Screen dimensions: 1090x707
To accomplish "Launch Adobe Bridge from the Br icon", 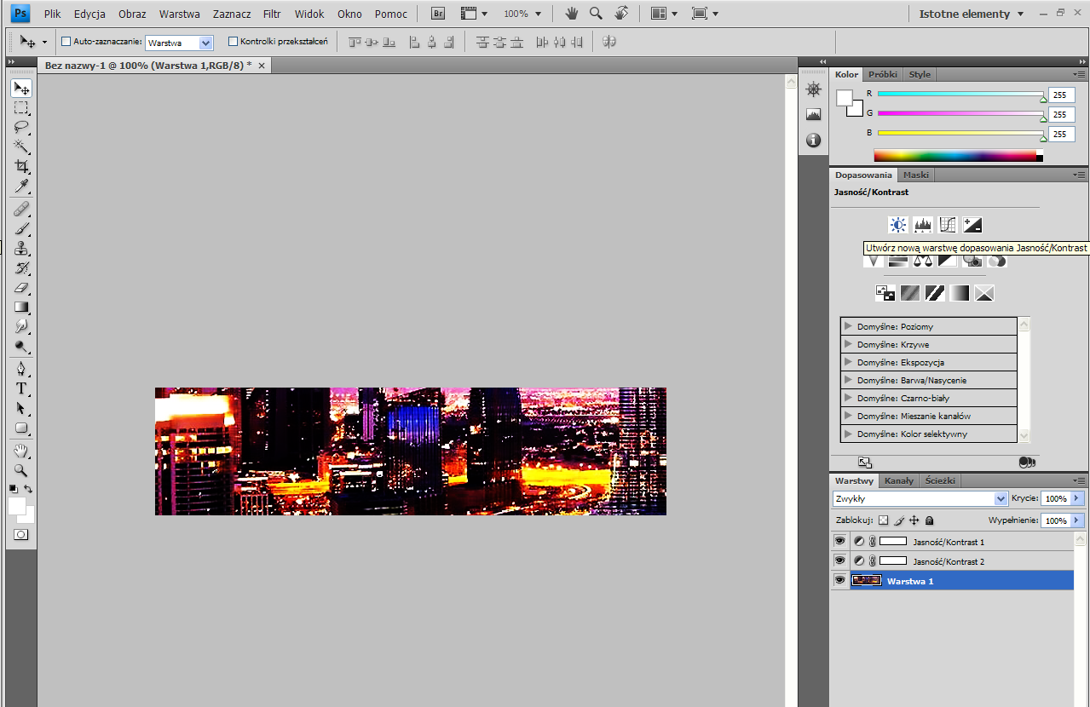I will pos(438,14).
